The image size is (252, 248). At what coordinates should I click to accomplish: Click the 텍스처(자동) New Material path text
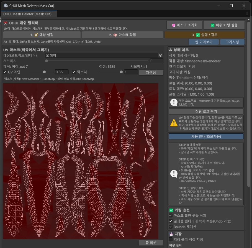point(49,79)
